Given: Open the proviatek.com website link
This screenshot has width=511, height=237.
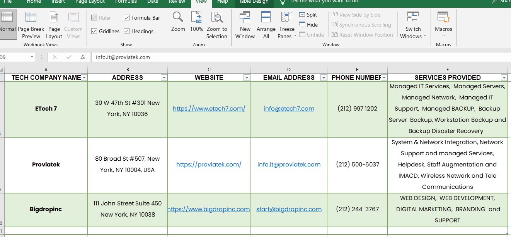Looking at the screenshot, I should 209,165.
